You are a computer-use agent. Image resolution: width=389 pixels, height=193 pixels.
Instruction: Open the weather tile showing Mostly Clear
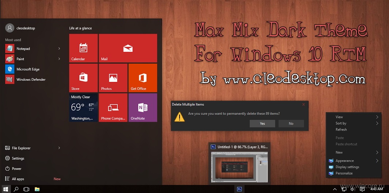tap(83, 108)
